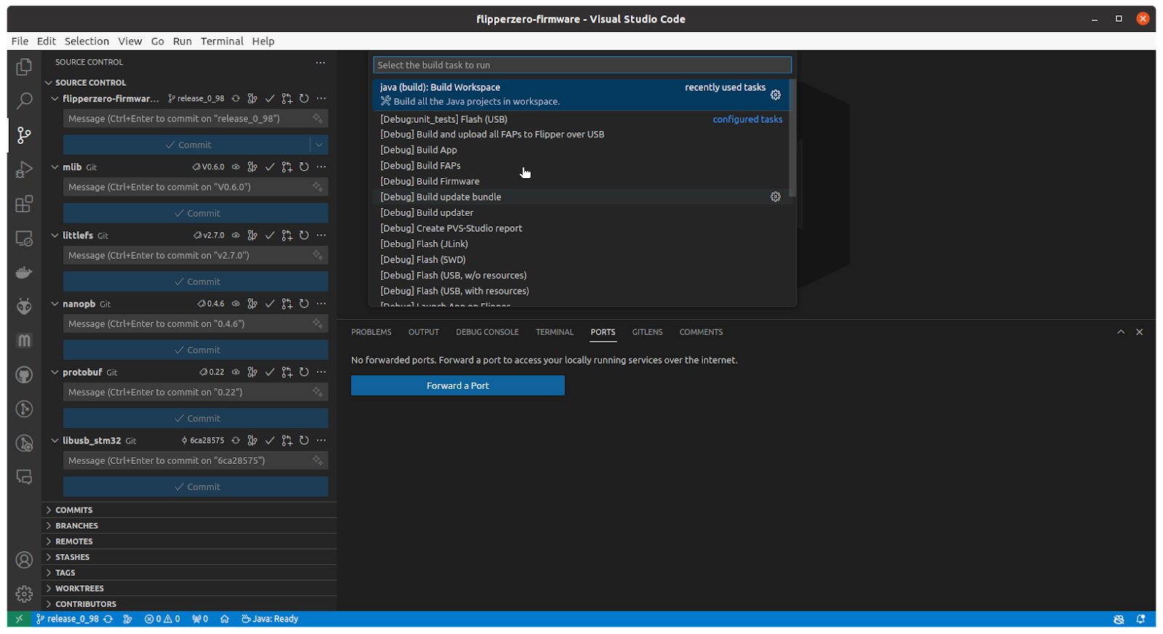1163x634 pixels.
Task: Select [Debug] Create PVS-Studio report task
Action: (x=581, y=228)
